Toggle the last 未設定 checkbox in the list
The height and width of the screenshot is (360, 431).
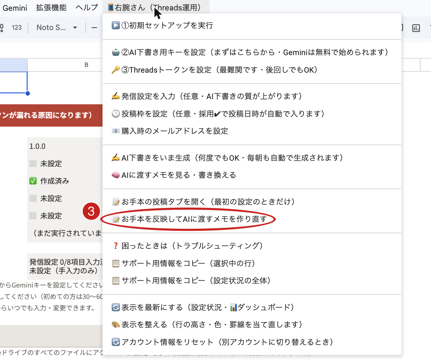(x=33, y=216)
